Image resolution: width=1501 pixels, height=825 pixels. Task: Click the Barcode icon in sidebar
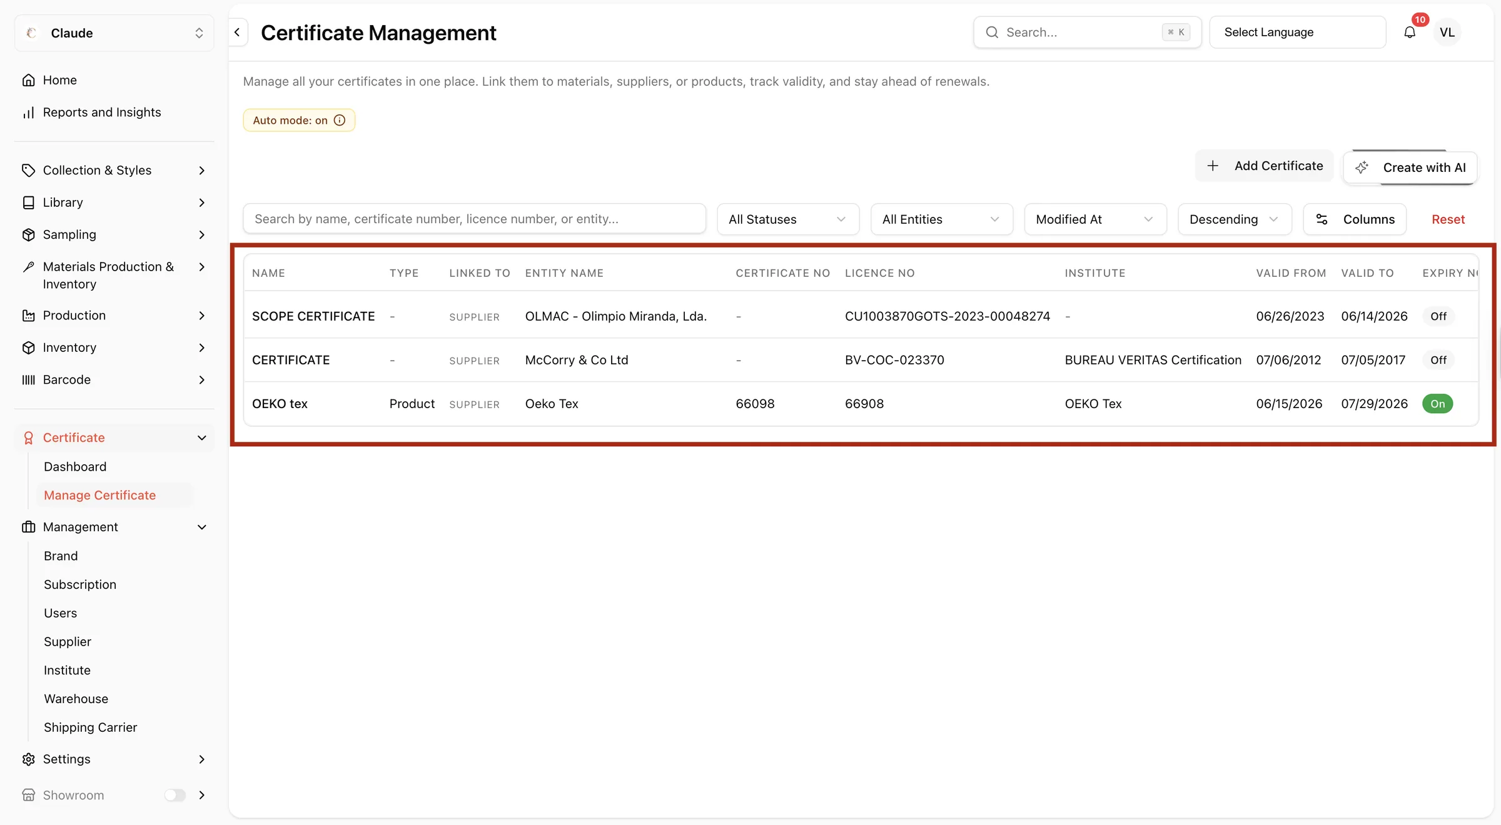(x=28, y=380)
